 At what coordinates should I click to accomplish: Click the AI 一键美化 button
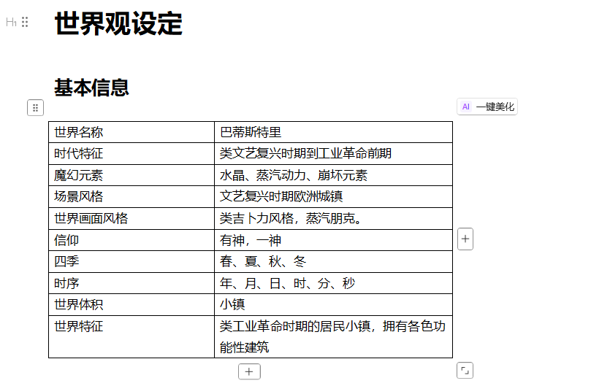pyautogui.click(x=487, y=107)
